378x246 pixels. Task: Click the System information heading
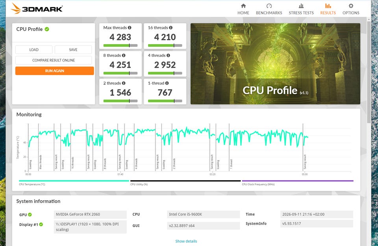pyautogui.click(x=38, y=201)
